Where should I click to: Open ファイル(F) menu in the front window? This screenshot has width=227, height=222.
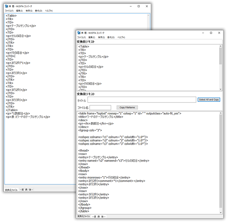coord(82,37)
